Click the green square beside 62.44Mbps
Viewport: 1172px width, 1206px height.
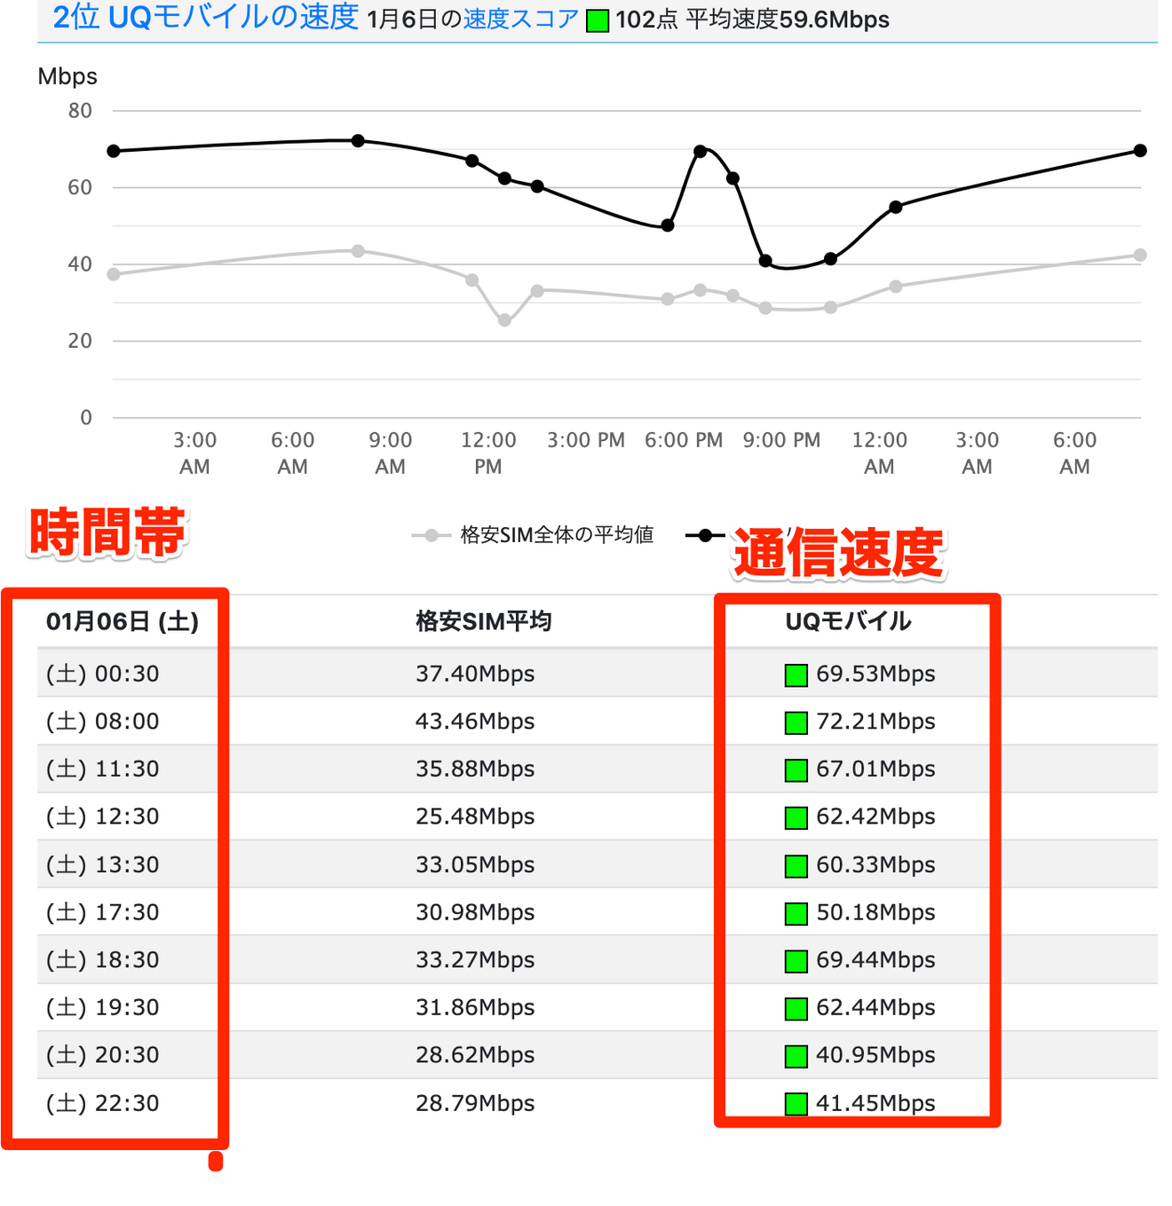click(x=796, y=1009)
